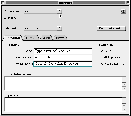The width and height of the screenshot is (131, 116).
Task: Switch to the Web tab
Action: 46,38
